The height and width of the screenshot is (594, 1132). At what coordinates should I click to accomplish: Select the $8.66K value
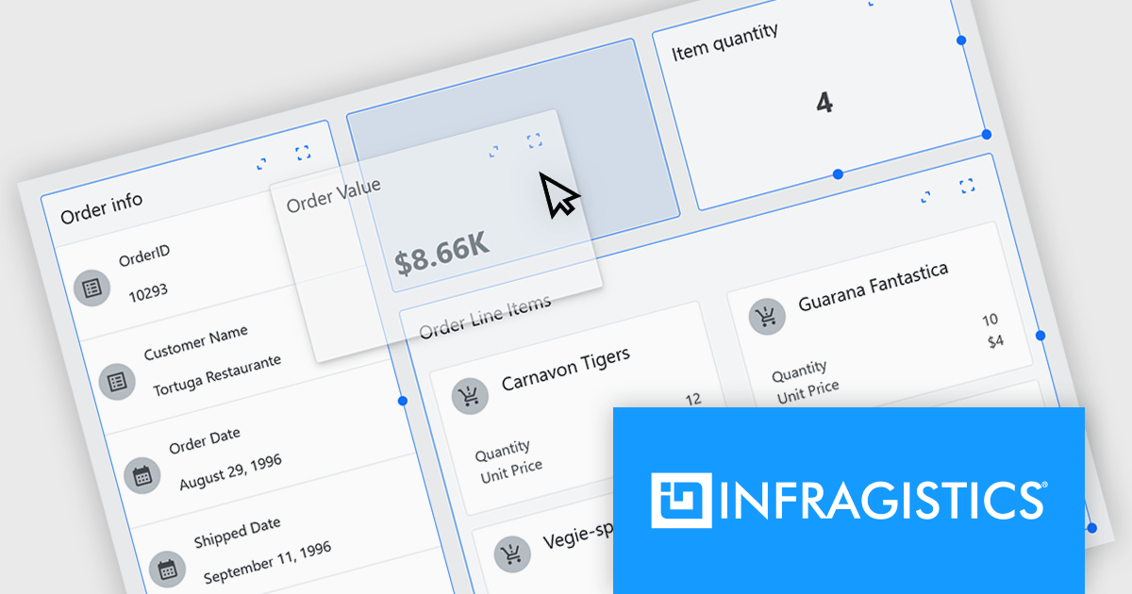pyautogui.click(x=442, y=253)
